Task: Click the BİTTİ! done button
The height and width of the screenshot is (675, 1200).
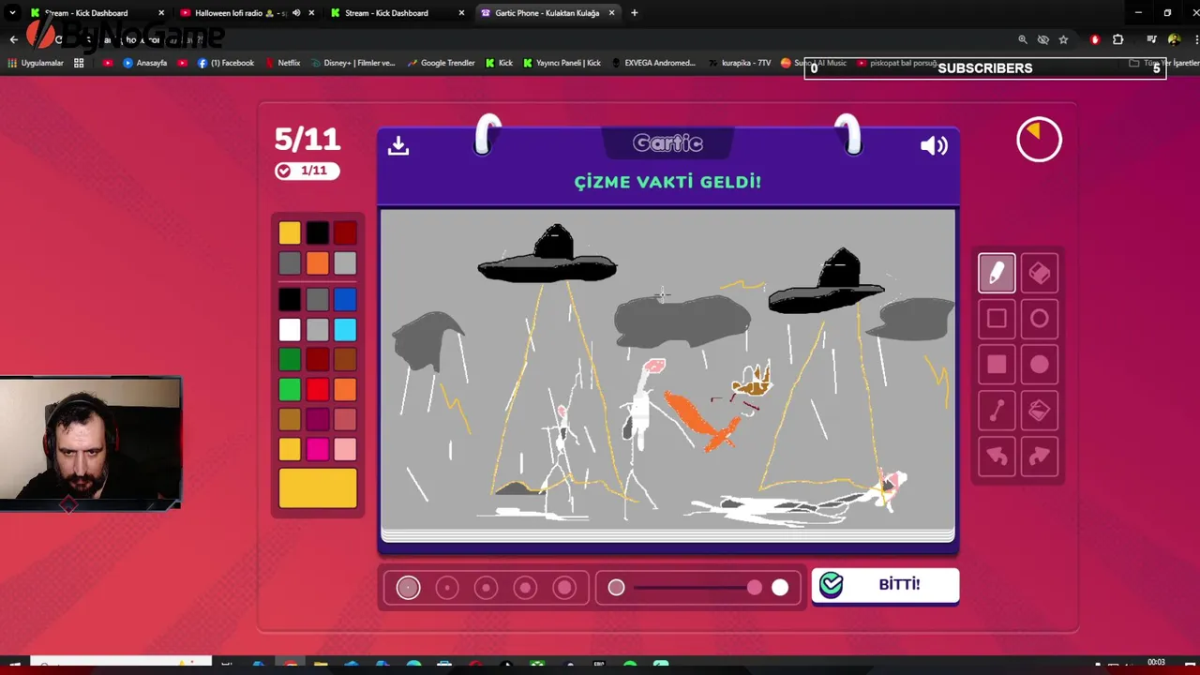Action: [885, 586]
